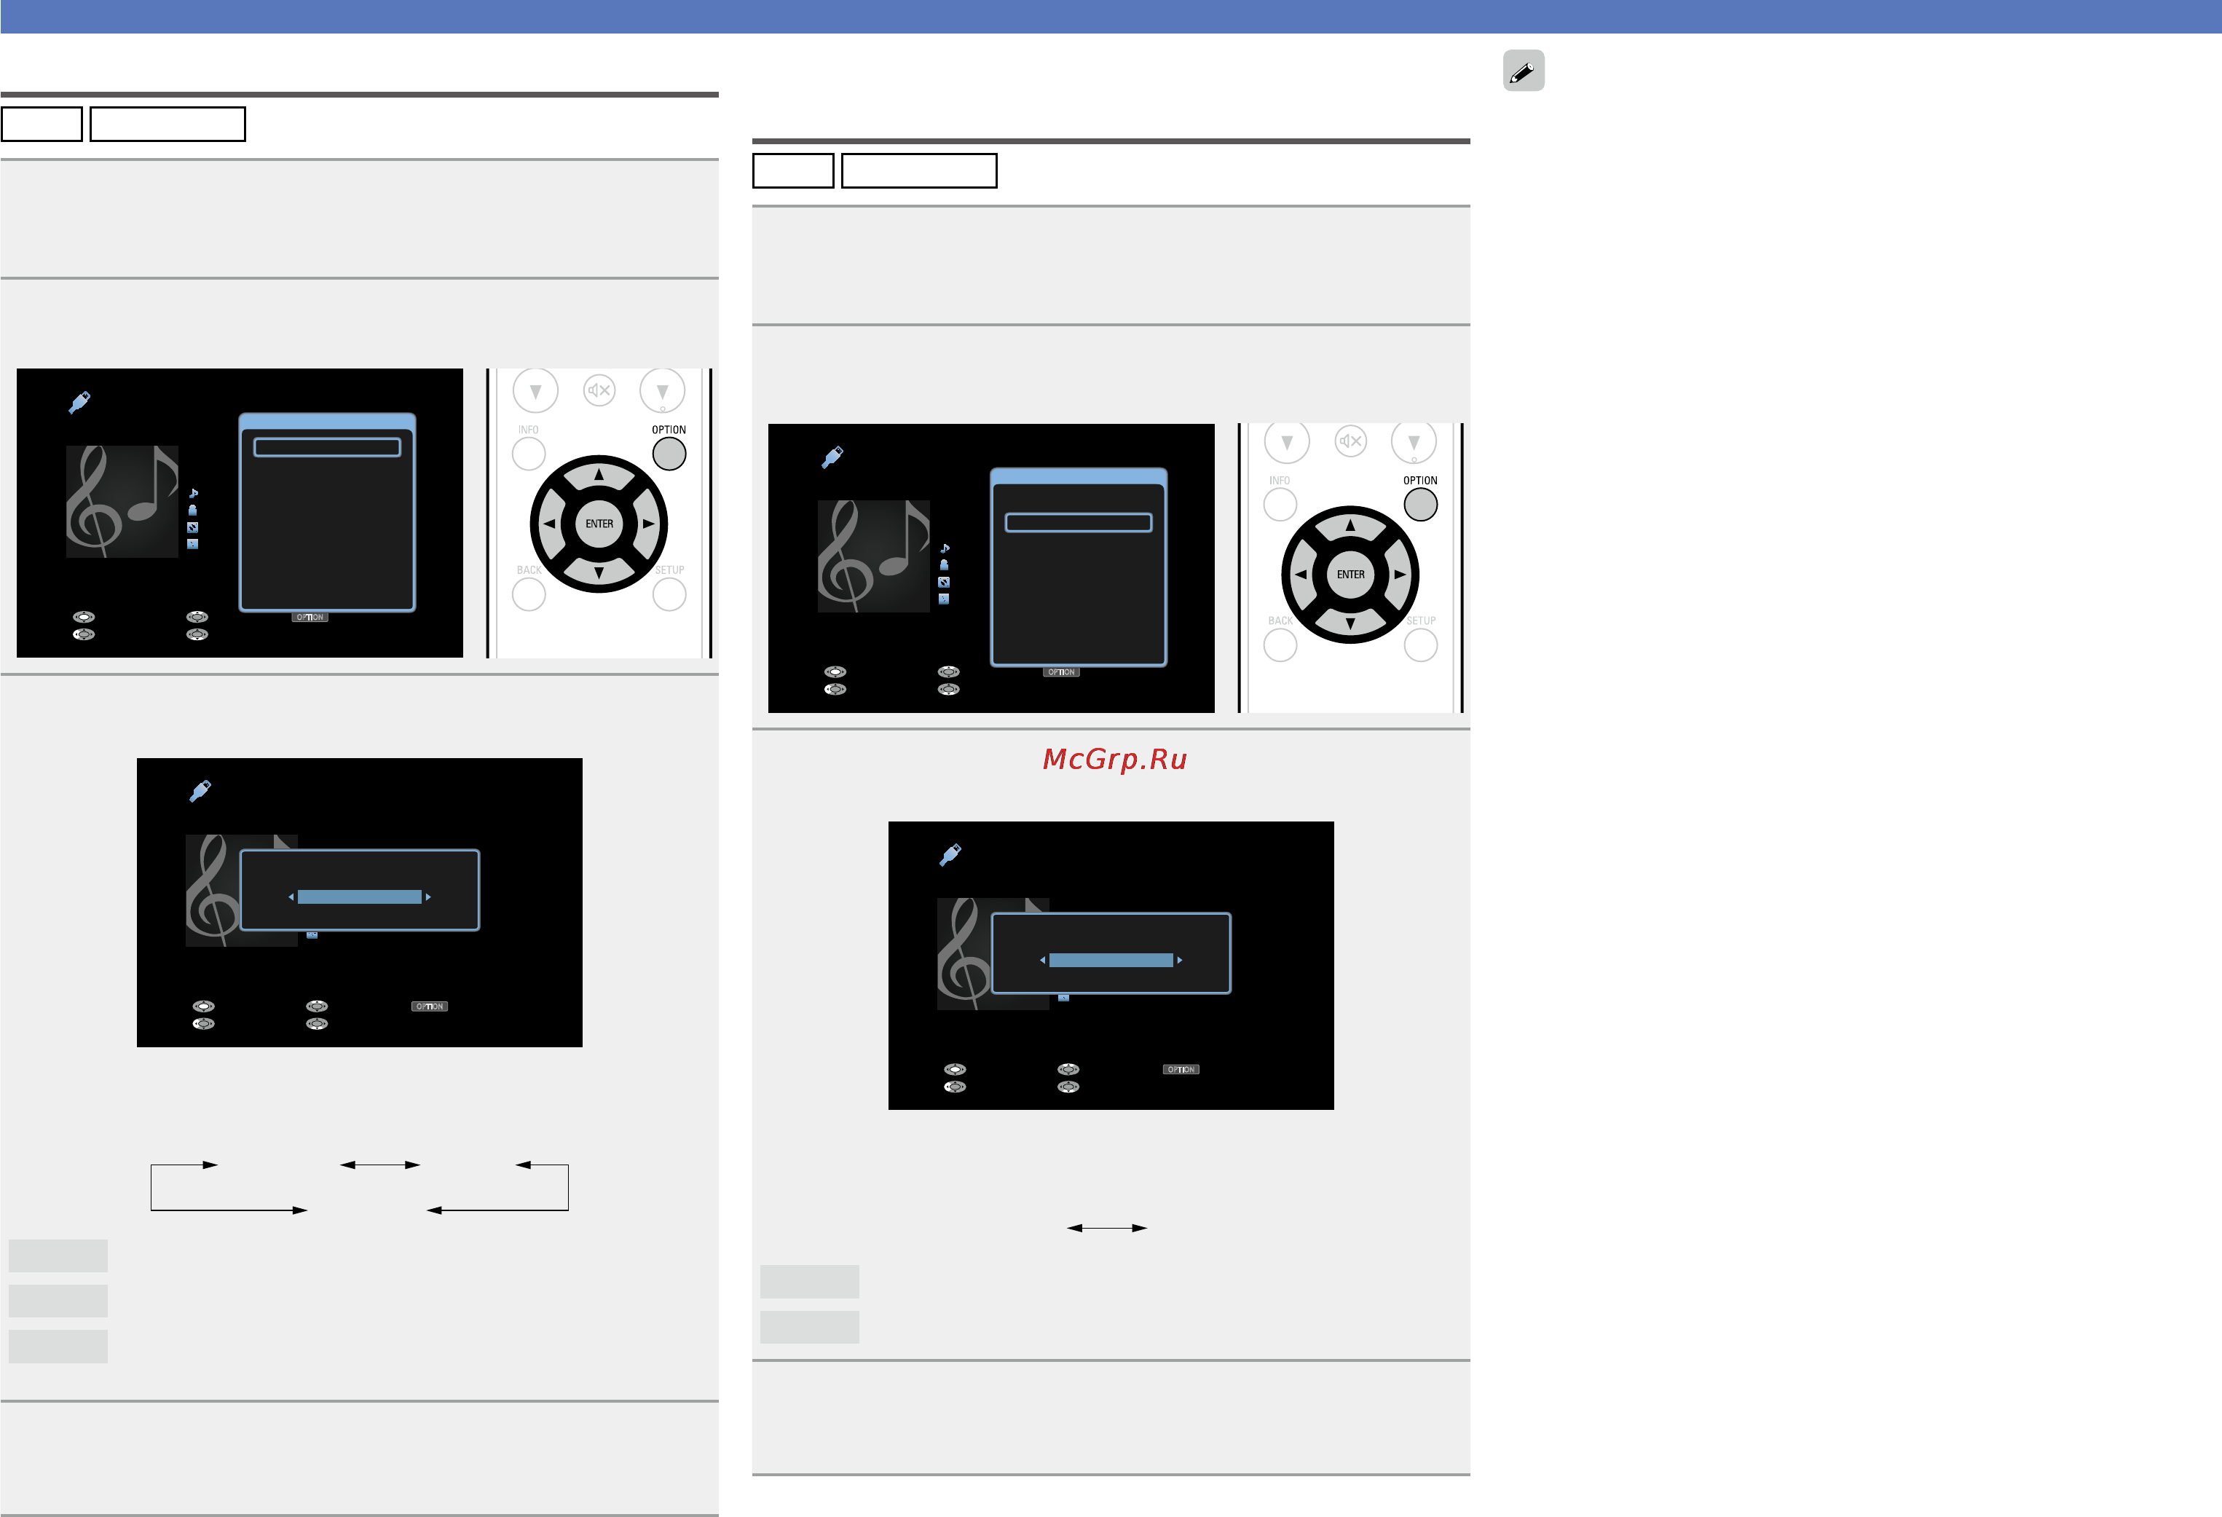Click the BACK button on left remote
This screenshot has width=2222, height=1517.
coord(529,594)
